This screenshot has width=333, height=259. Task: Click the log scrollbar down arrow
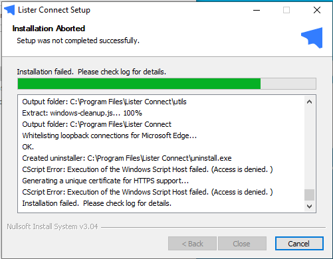(x=310, y=207)
